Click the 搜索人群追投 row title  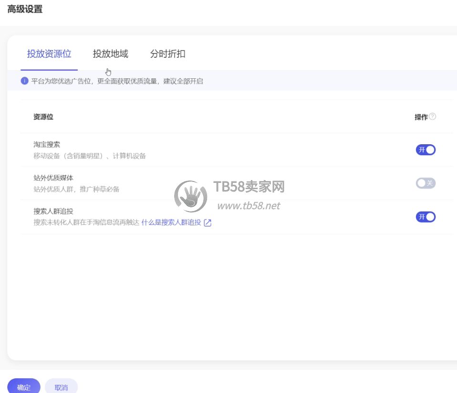pyautogui.click(x=53, y=212)
